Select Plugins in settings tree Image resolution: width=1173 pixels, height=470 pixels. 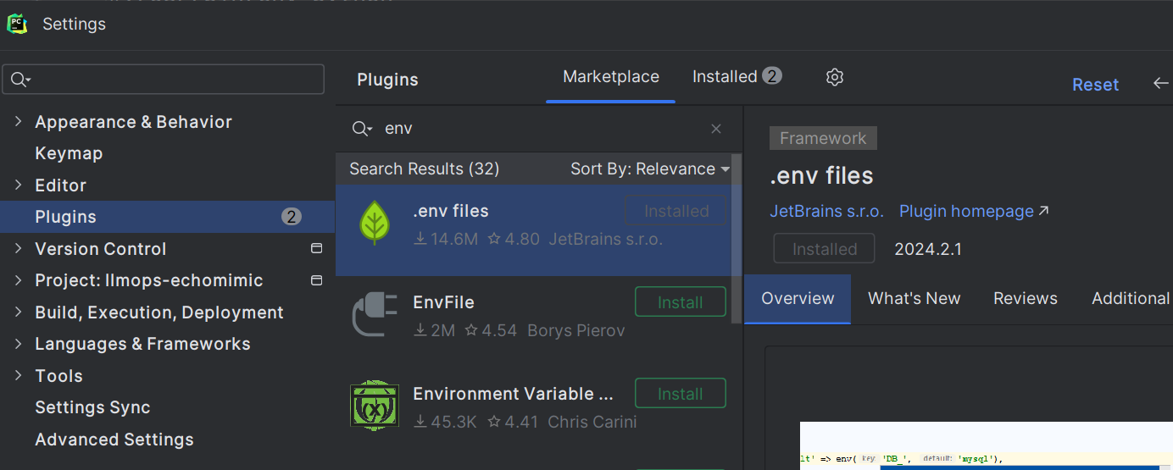tap(168, 217)
